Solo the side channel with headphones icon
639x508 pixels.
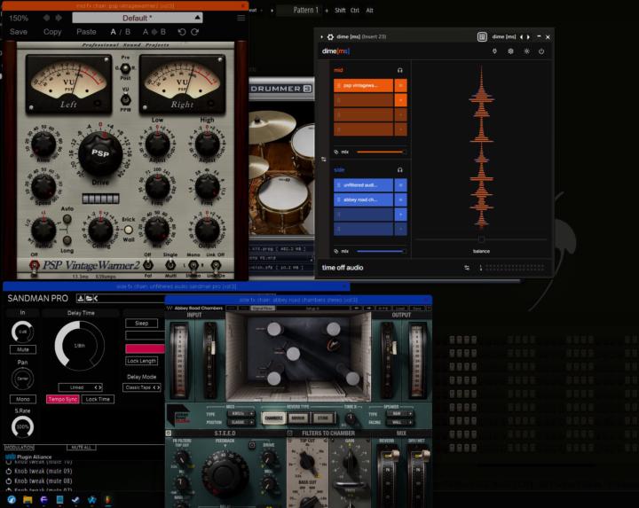tap(400, 169)
